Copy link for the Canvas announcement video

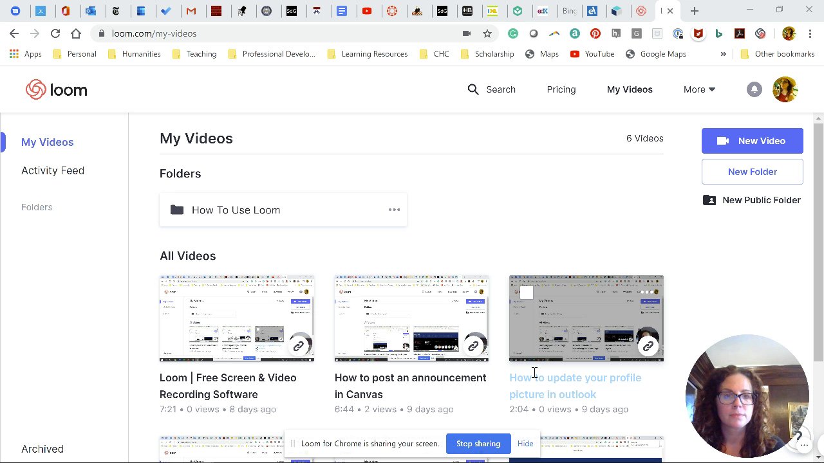473,346
